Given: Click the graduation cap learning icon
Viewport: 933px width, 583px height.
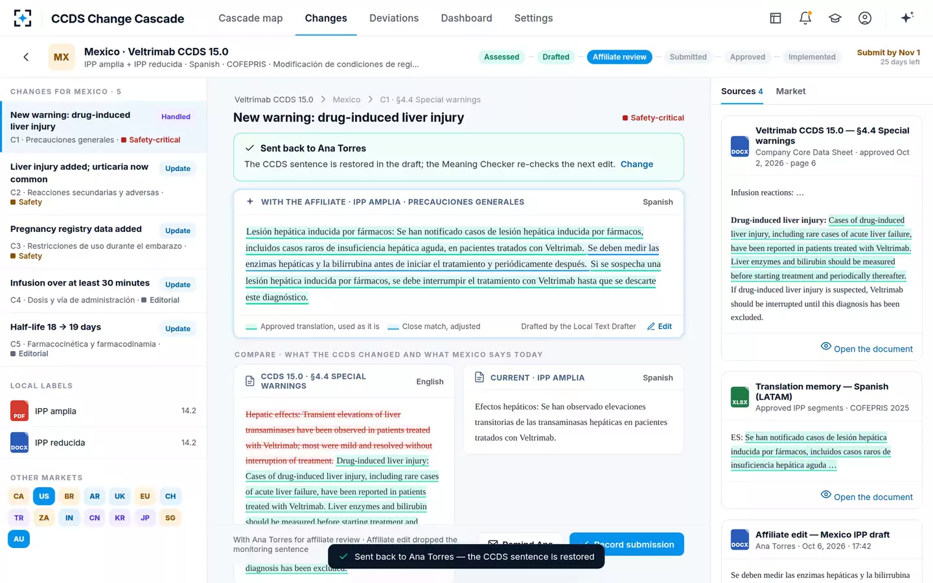Looking at the screenshot, I should [x=835, y=18].
